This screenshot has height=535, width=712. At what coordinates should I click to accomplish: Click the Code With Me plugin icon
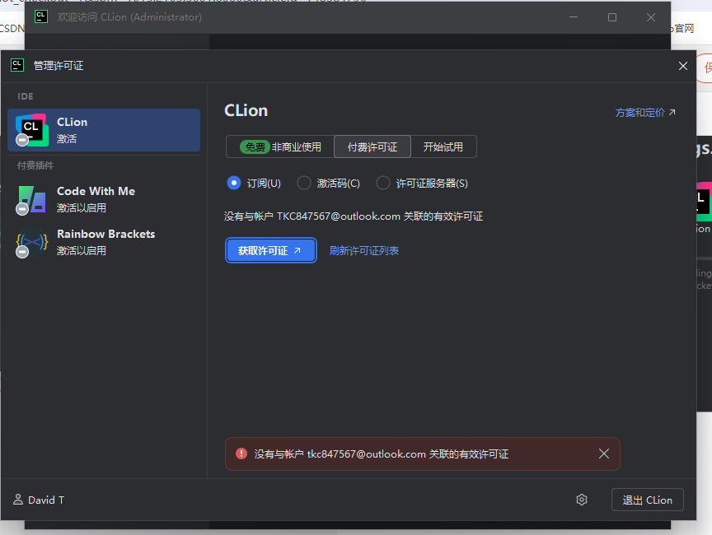point(30,199)
